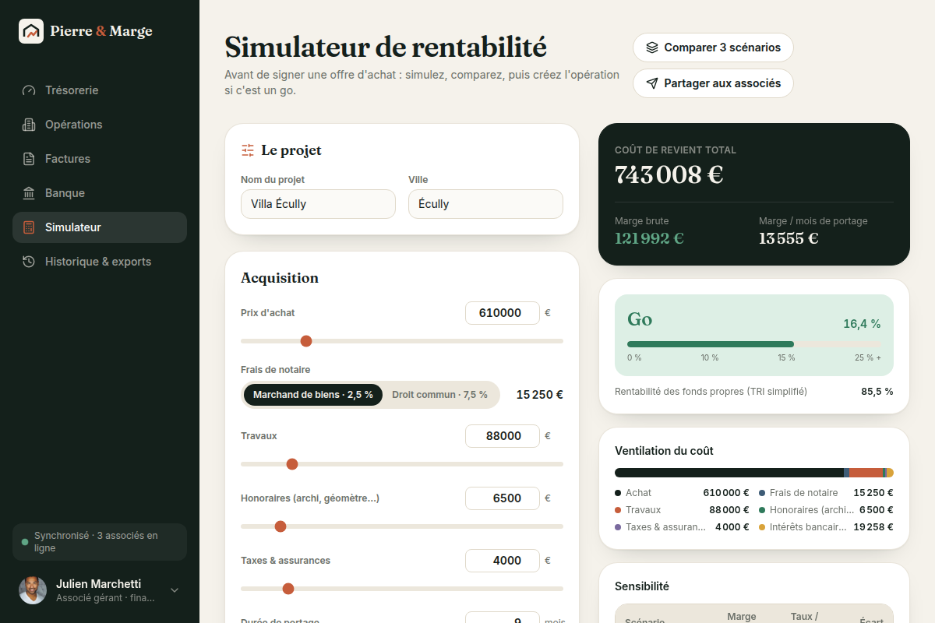The height and width of the screenshot is (623, 935).
Task: Click the Banque institution icon
Action: coord(29,193)
